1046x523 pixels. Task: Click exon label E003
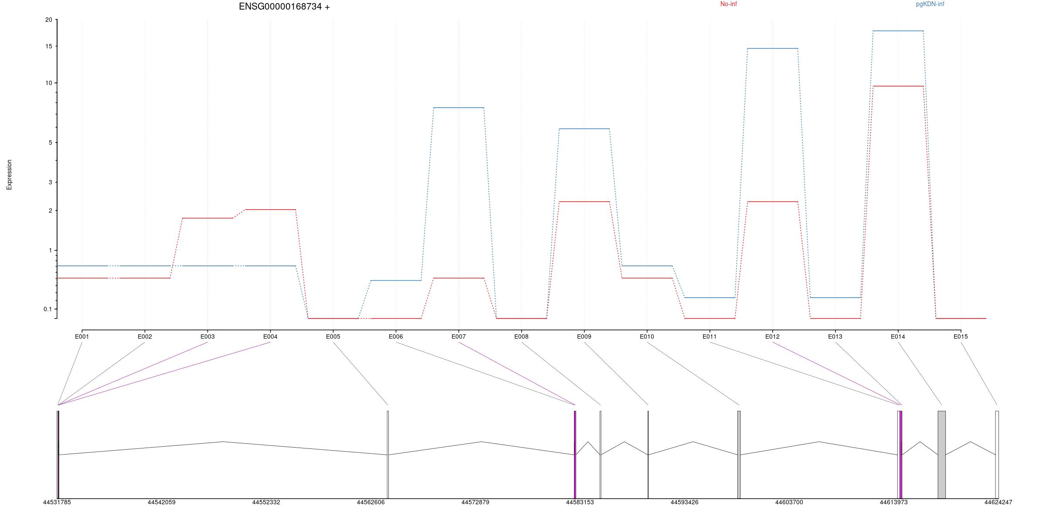(207, 336)
